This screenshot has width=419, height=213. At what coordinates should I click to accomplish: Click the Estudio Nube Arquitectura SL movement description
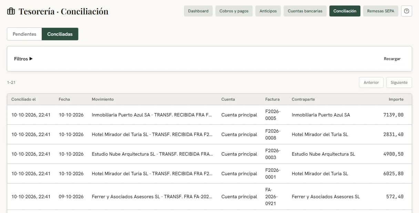tap(152, 154)
